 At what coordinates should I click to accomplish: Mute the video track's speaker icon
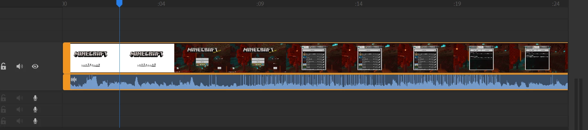[20, 66]
